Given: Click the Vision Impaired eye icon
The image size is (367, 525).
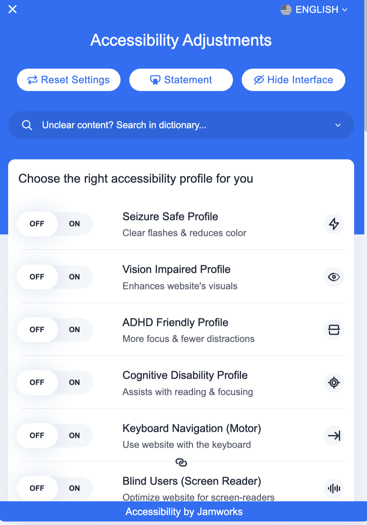Looking at the screenshot, I should 334,277.
